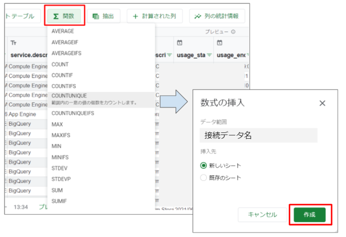Viewport: 346px width, 237px height.
Task: Open the filter icon beside the scri column
Action: [169, 55]
